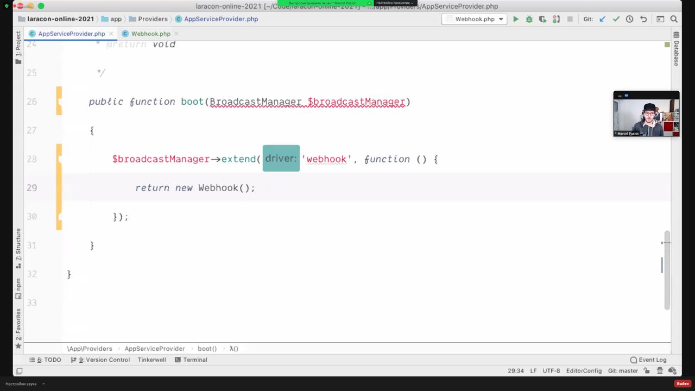
Task: Open the Project tool window
Action: tap(18, 48)
